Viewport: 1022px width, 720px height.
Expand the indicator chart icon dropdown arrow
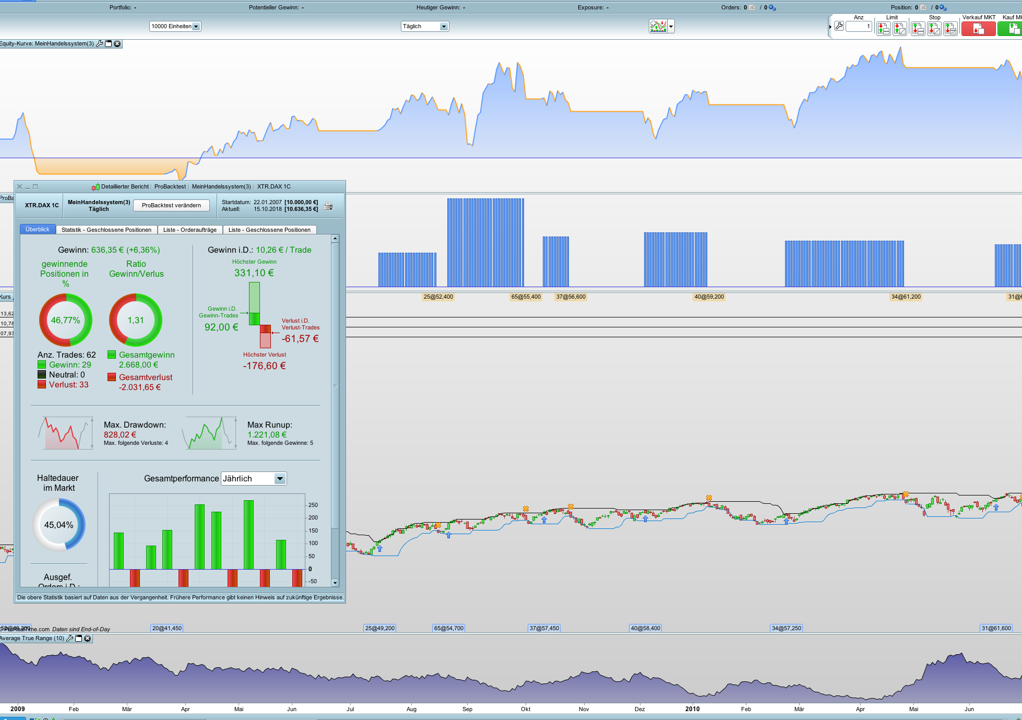[x=671, y=26]
